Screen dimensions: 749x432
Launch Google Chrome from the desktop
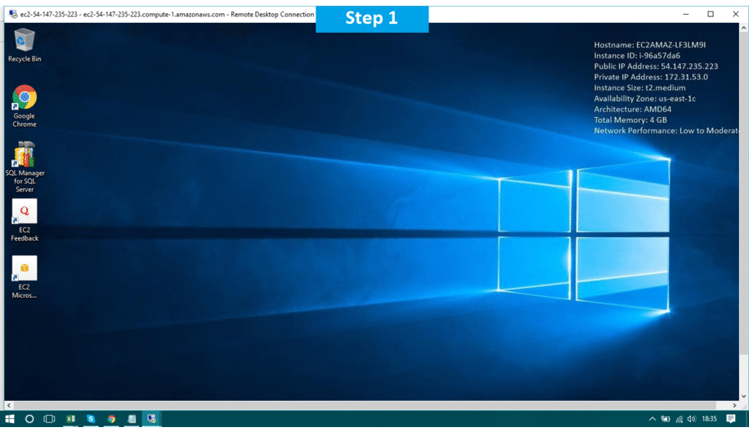(x=25, y=98)
